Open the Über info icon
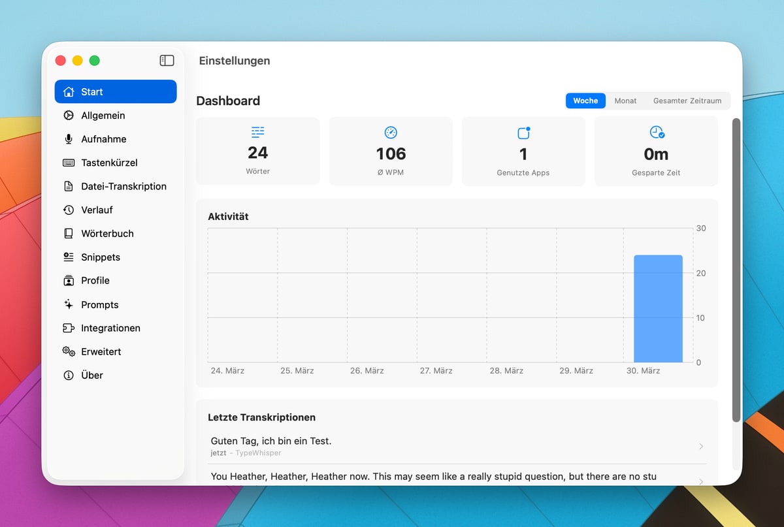Screen dimensions: 784x527 coord(69,375)
